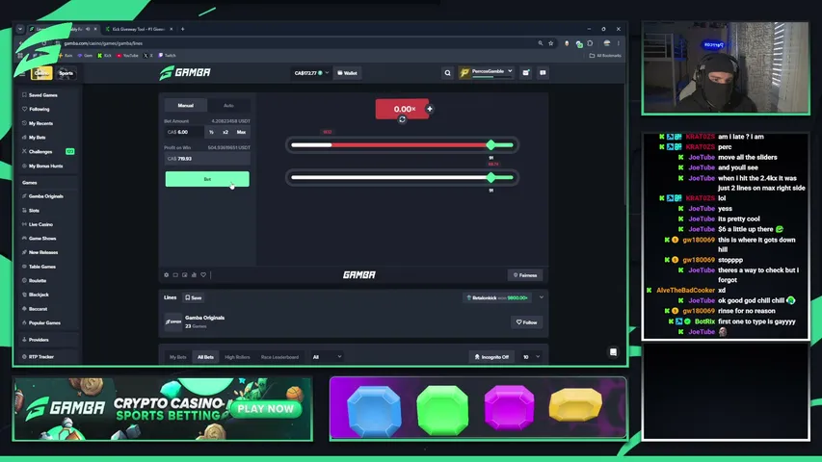Open the Wallet button
This screenshot has height=462, width=822.
(347, 73)
